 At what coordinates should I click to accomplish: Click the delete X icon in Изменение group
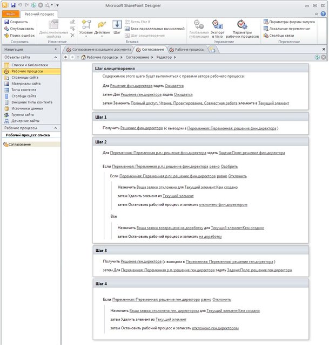(72, 35)
